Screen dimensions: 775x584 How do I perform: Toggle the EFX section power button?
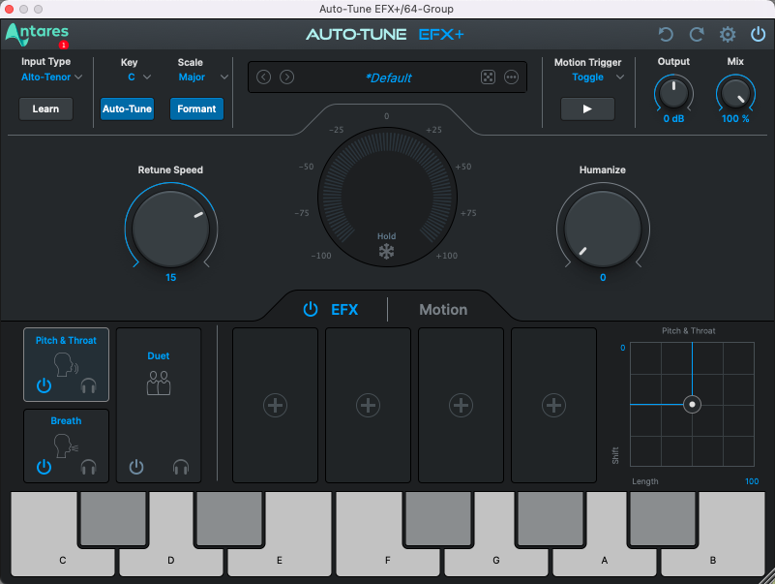coord(311,309)
